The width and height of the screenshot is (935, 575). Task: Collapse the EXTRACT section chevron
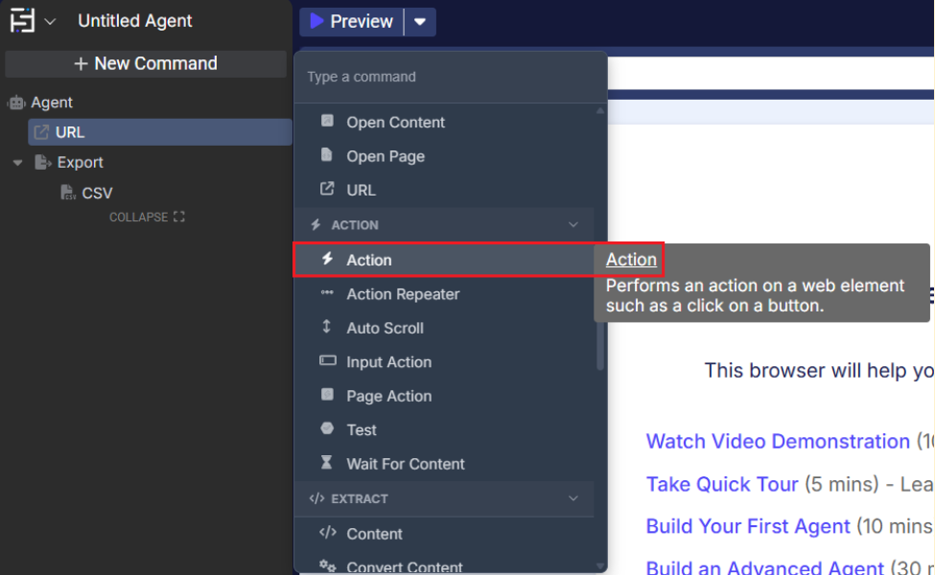click(573, 499)
